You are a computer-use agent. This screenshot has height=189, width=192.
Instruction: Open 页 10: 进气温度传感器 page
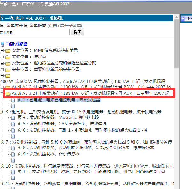point(87,166)
